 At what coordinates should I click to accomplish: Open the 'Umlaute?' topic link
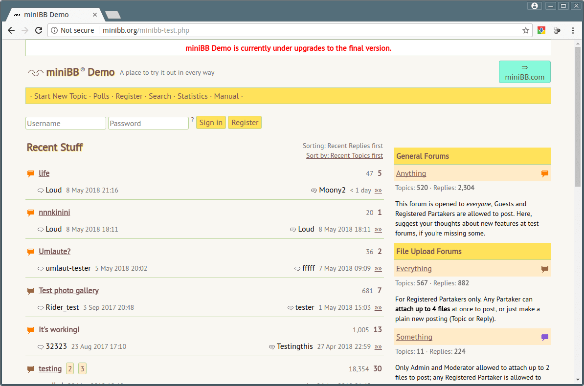pyautogui.click(x=55, y=252)
